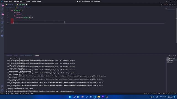The image size is (177, 99).
Task: Maximize the terminal panel with chevron
Action: click(x=173, y=56)
